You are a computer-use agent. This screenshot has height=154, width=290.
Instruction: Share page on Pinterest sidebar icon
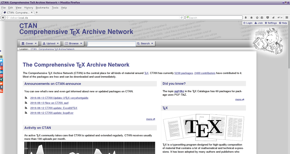point(1,76)
